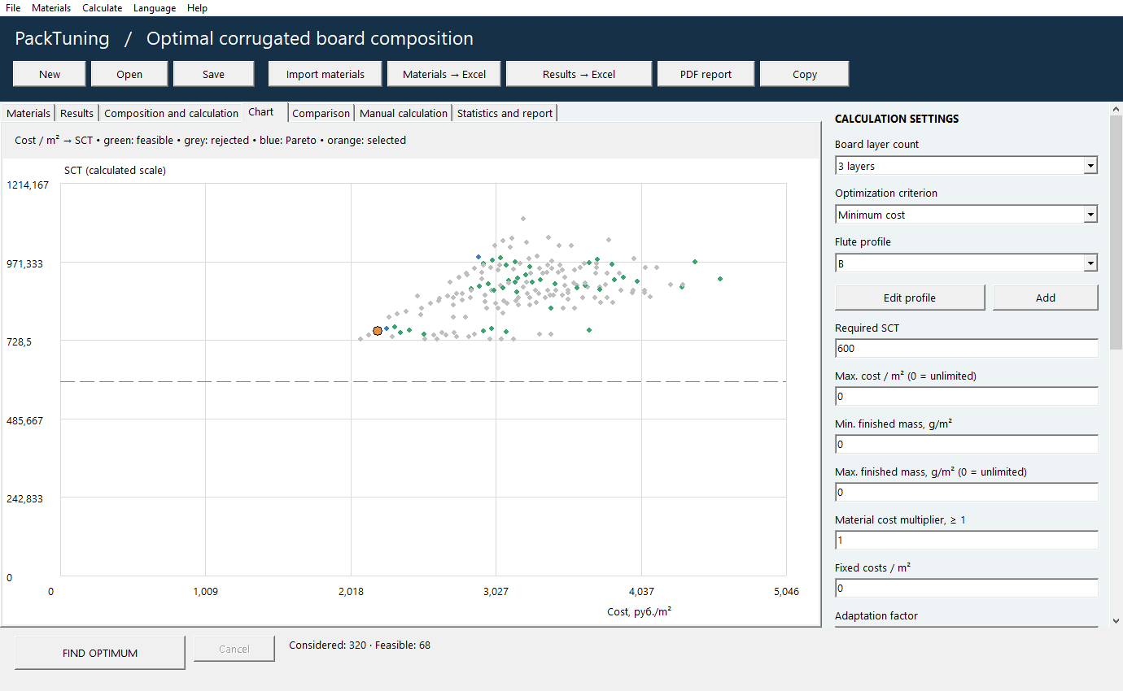The width and height of the screenshot is (1123, 691).
Task: Expand the Optimization criterion dropdown
Action: pos(966,215)
